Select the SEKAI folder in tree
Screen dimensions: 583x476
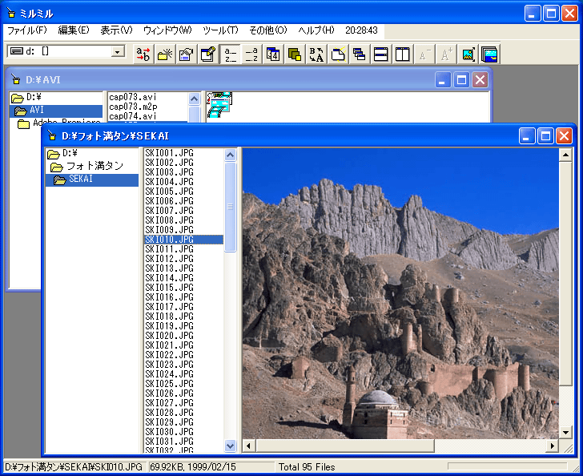coord(92,179)
